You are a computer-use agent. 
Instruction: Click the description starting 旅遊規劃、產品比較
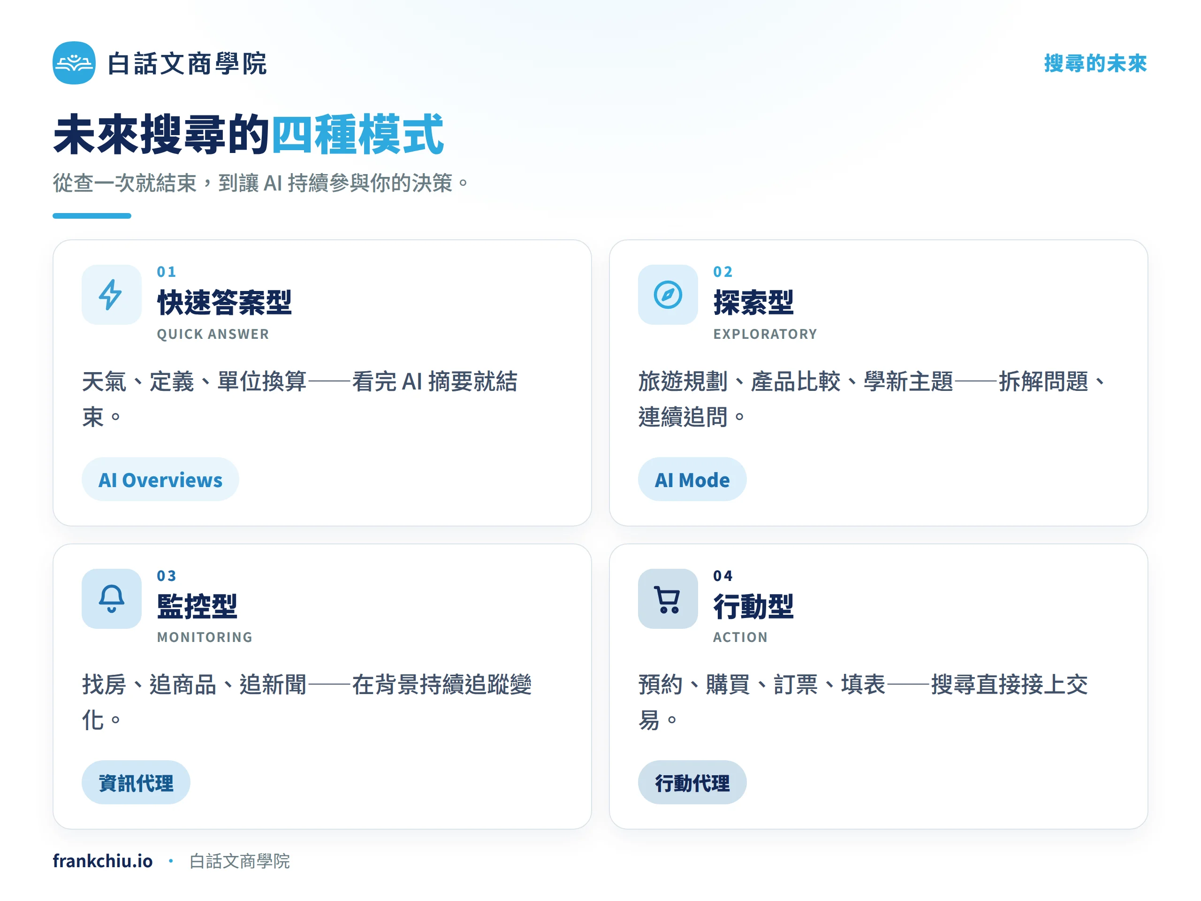coord(873,398)
